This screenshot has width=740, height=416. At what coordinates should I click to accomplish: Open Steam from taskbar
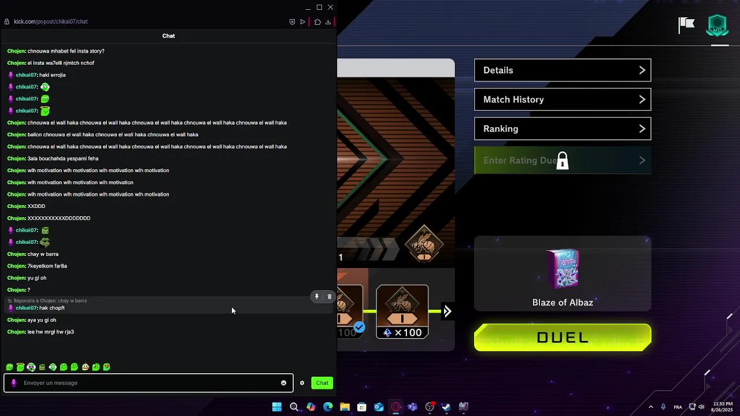(446, 407)
